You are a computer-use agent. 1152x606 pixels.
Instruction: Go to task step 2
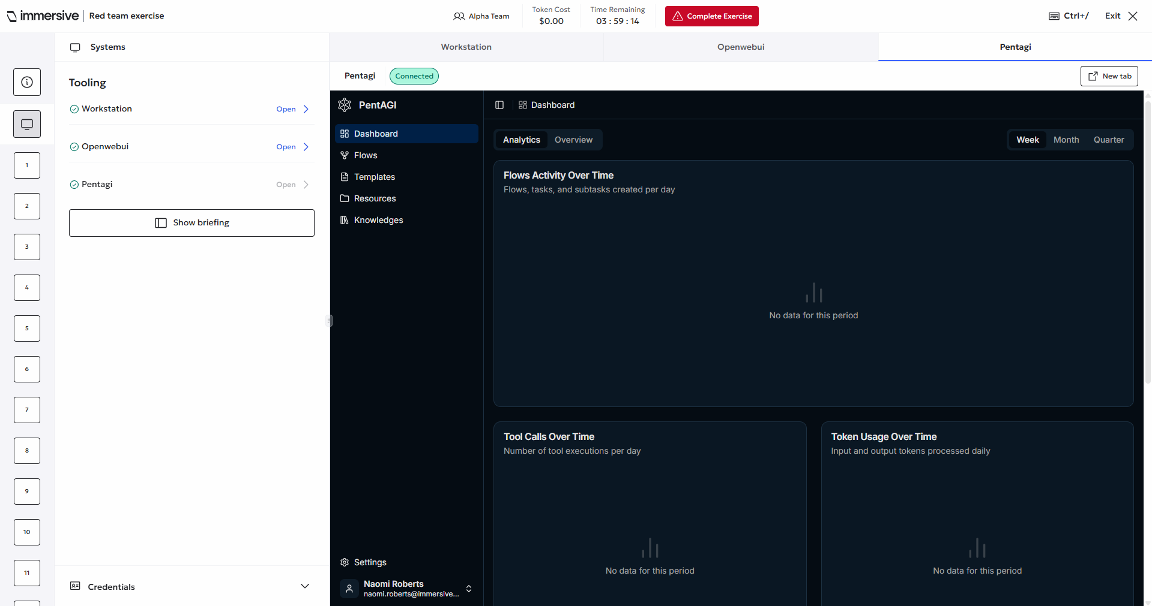[x=27, y=206]
